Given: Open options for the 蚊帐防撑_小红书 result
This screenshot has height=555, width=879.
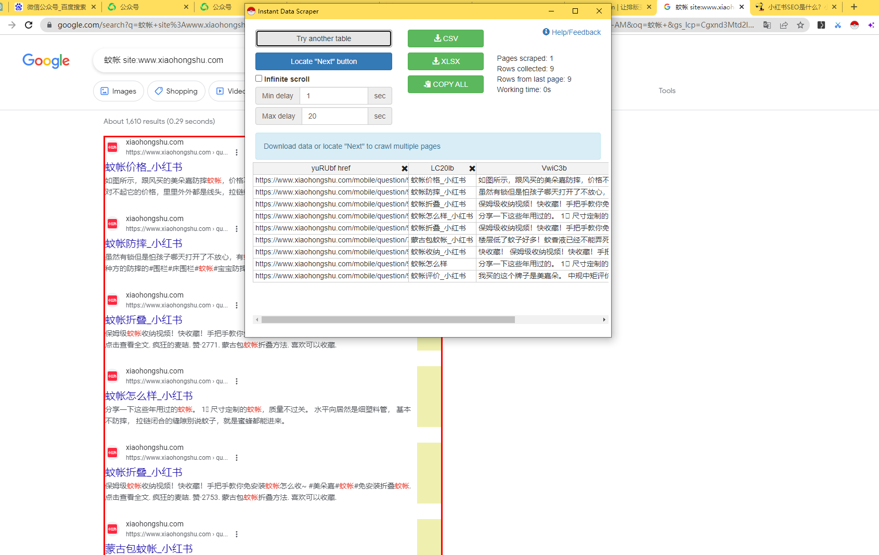Looking at the screenshot, I should click(237, 229).
